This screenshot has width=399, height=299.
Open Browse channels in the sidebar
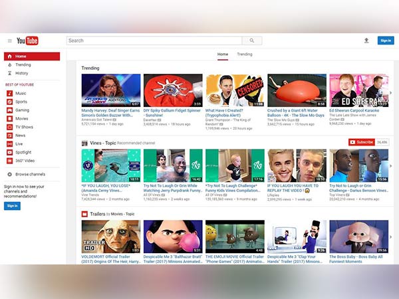click(31, 173)
